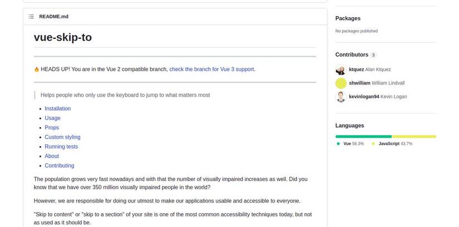Image resolution: width=459 pixels, height=227 pixels.
Task: Click the yellow JavaScript segment of language bar
Action: [x=414, y=137]
